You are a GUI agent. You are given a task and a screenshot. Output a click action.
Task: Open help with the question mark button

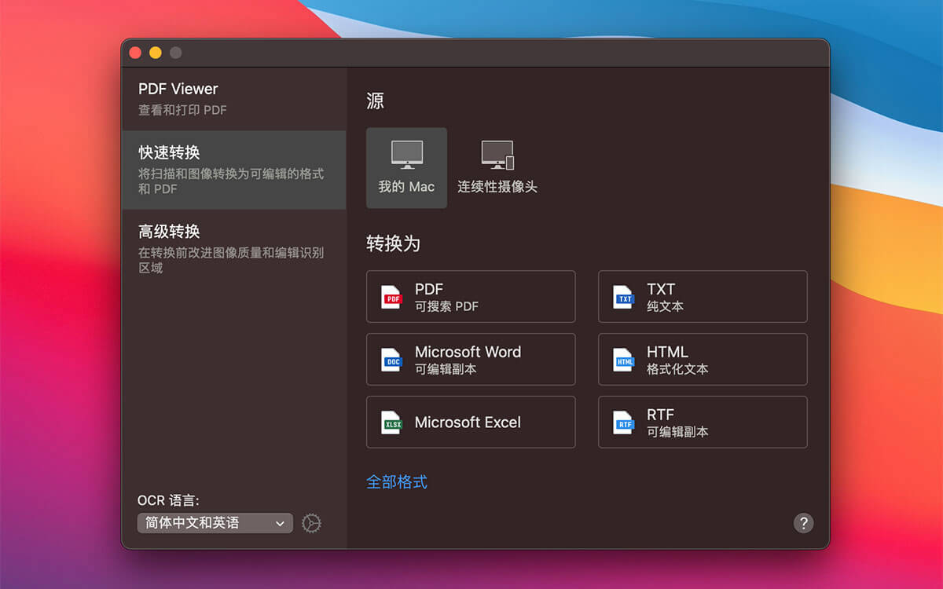(803, 523)
